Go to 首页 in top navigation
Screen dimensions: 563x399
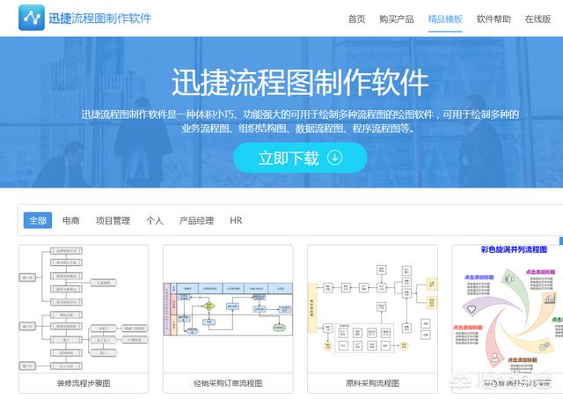[356, 19]
